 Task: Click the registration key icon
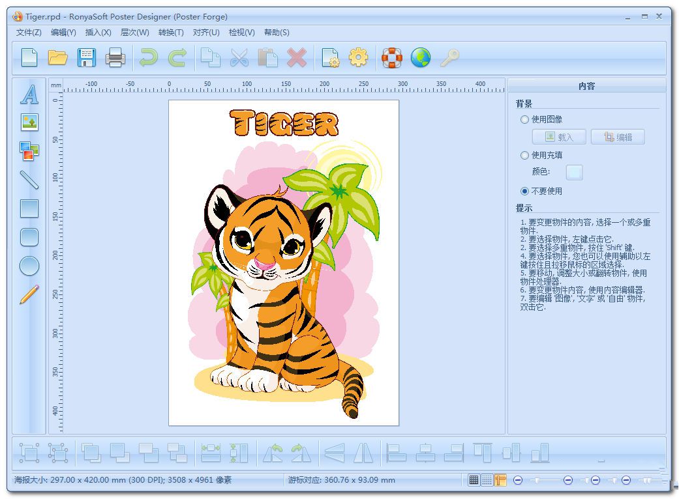coord(449,57)
